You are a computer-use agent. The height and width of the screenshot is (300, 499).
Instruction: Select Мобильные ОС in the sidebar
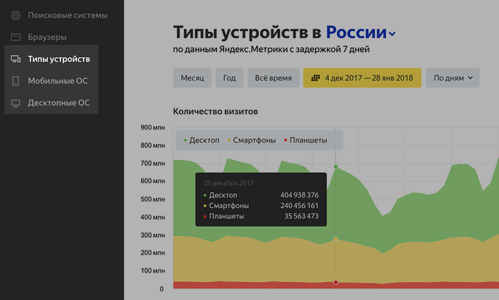tap(58, 81)
